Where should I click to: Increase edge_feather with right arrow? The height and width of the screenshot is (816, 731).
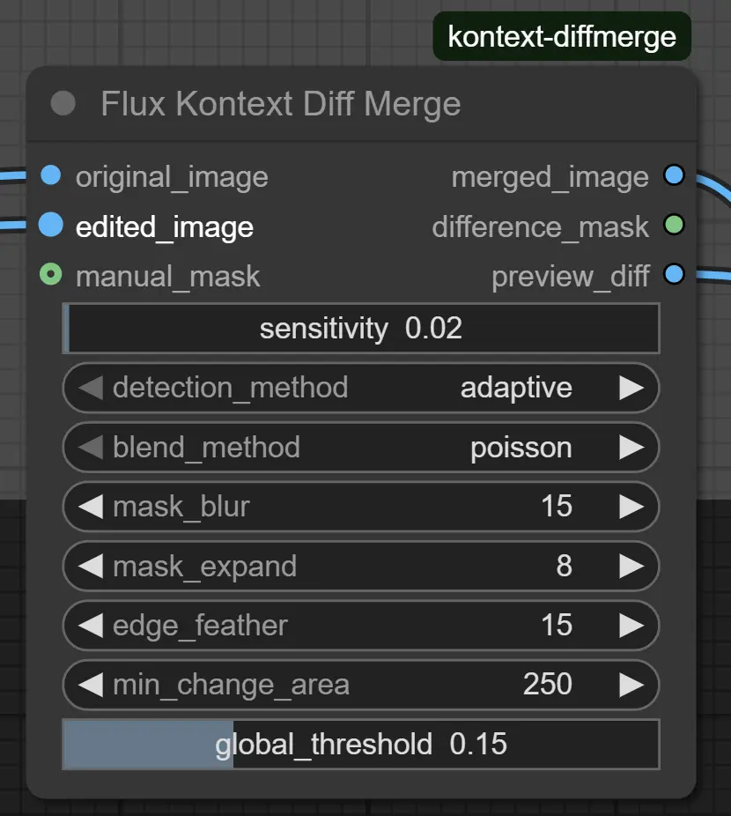pyautogui.click(x=631, y=626)
